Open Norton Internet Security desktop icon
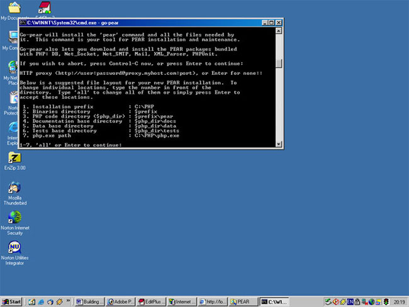409x307 pixels. [x=13, y=218]
